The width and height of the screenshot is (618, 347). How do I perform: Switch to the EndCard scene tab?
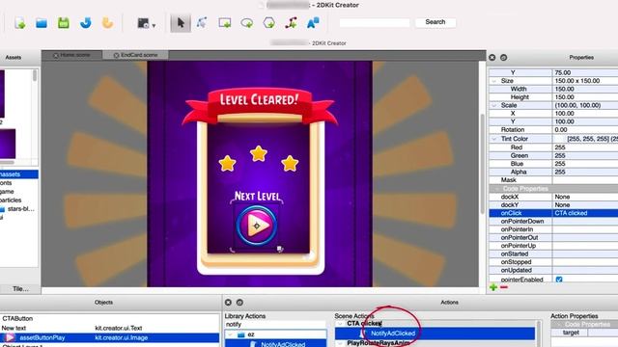[136, 55]
